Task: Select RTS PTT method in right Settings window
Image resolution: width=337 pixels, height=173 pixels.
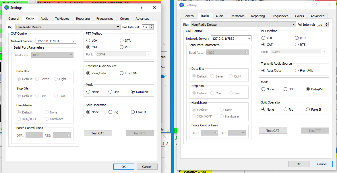Action: coord(300,45)
